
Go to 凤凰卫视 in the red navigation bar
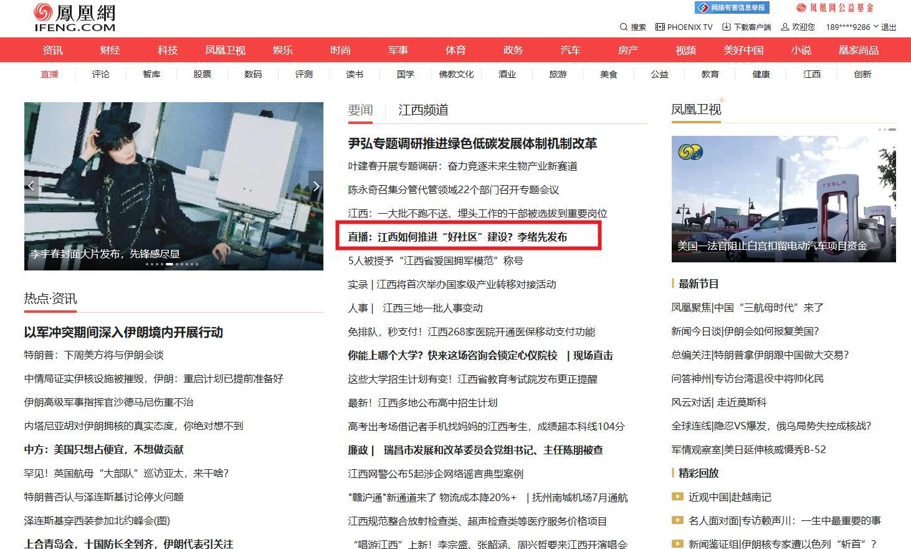[x=225, y=50]
